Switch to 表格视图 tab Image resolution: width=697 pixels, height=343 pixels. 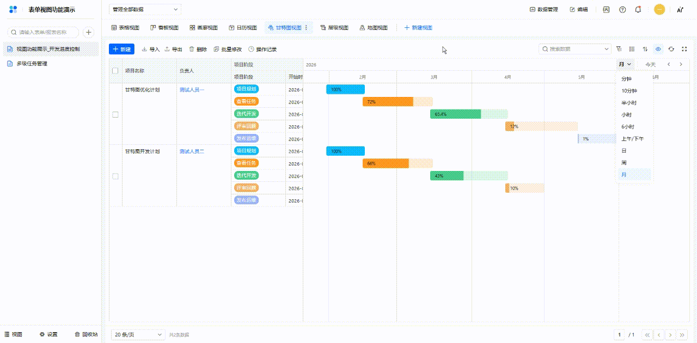(x=125, y=27)
